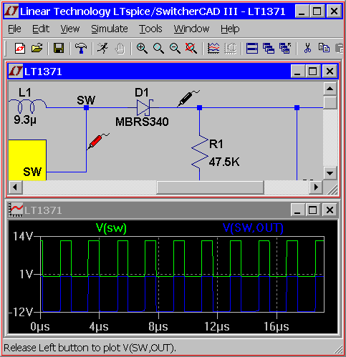Click the -12V vertical axis label
The height and width of the screenshot is (357, 346).
point(21,312)
